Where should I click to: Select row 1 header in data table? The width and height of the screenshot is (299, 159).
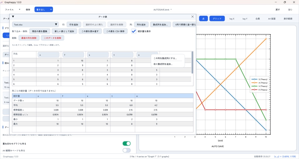click(24, 61)
